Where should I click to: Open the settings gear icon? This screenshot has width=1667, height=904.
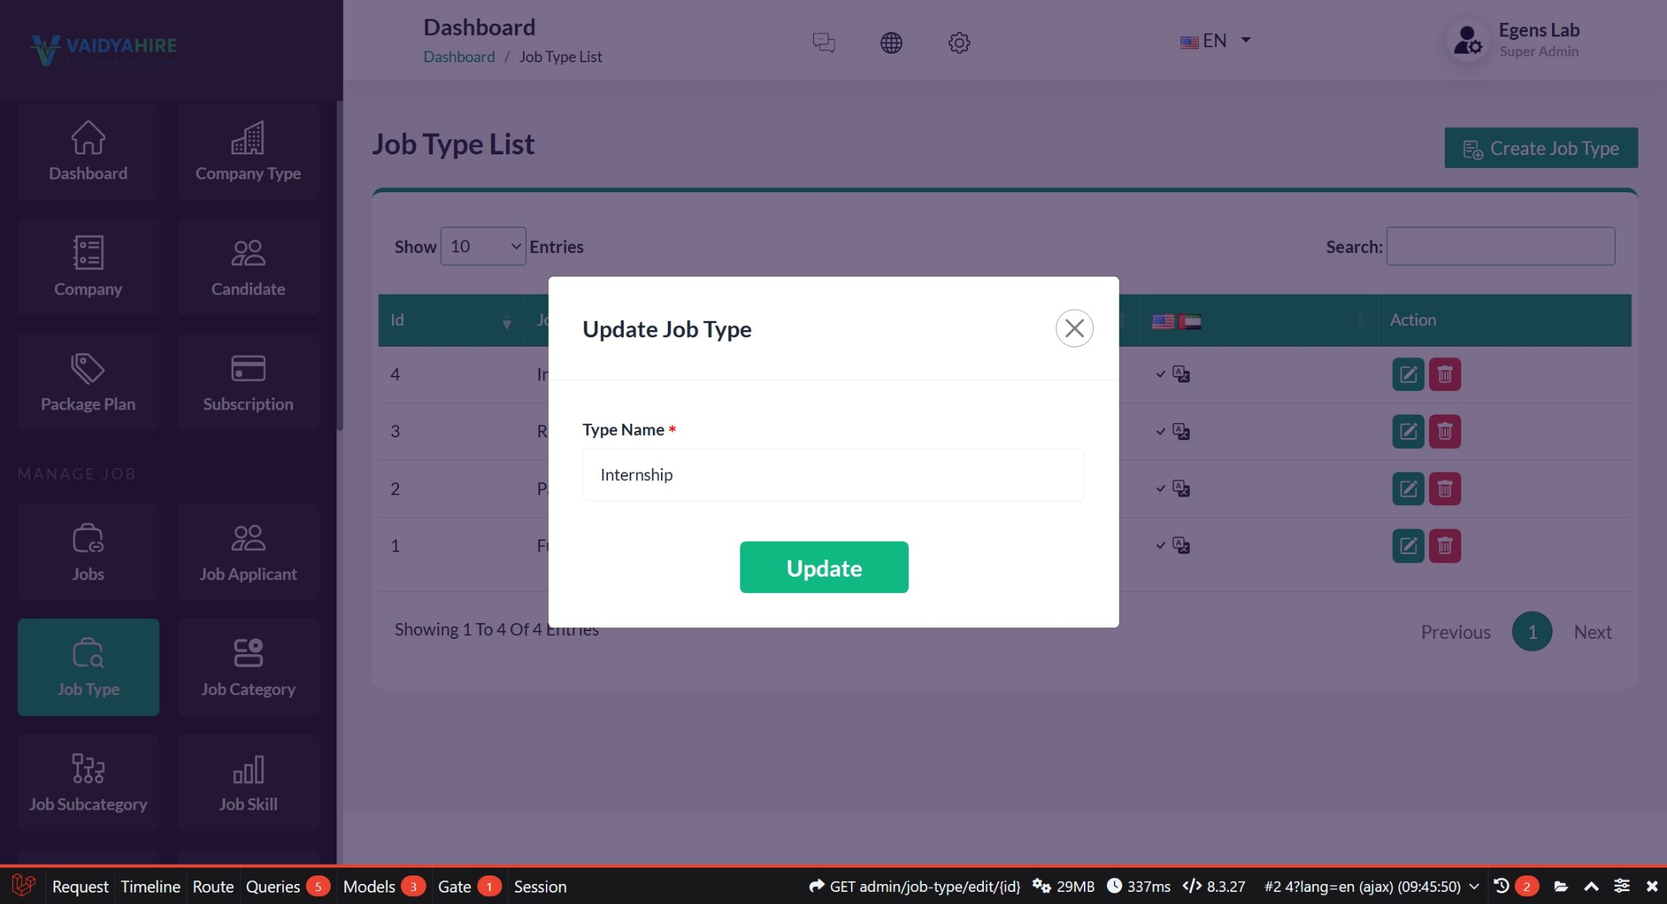[958, 42]
